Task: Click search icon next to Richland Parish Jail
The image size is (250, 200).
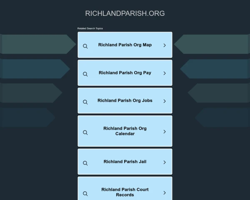Action: pos(85,163)
